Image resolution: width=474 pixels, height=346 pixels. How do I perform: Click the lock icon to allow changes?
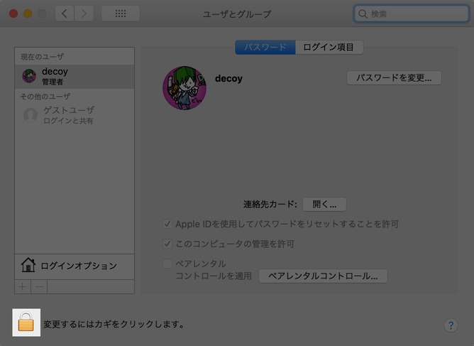click(x=26, y=323)
